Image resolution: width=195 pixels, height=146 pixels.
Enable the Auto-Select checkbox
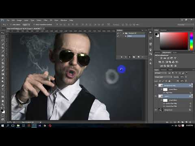coord(11,25)
